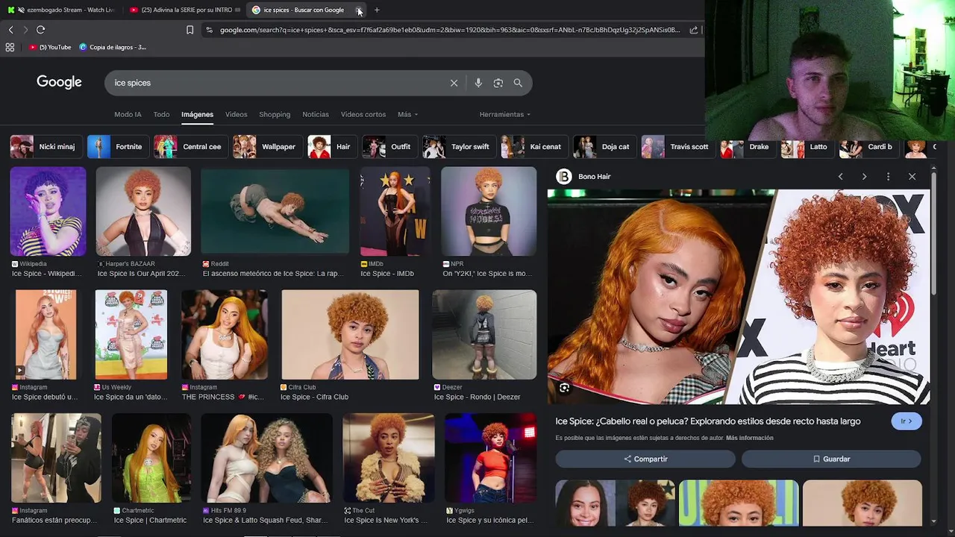Open apps grid icon in bookmarks bar

[x=10, y=47]
